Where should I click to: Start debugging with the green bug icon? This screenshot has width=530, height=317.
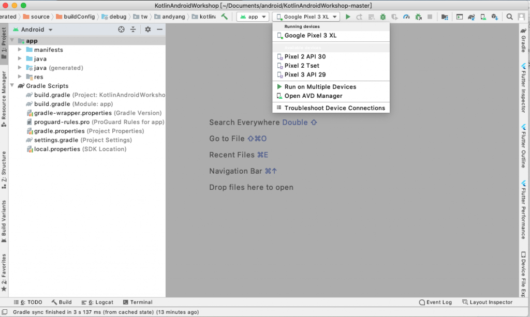[x=382, y=17]
